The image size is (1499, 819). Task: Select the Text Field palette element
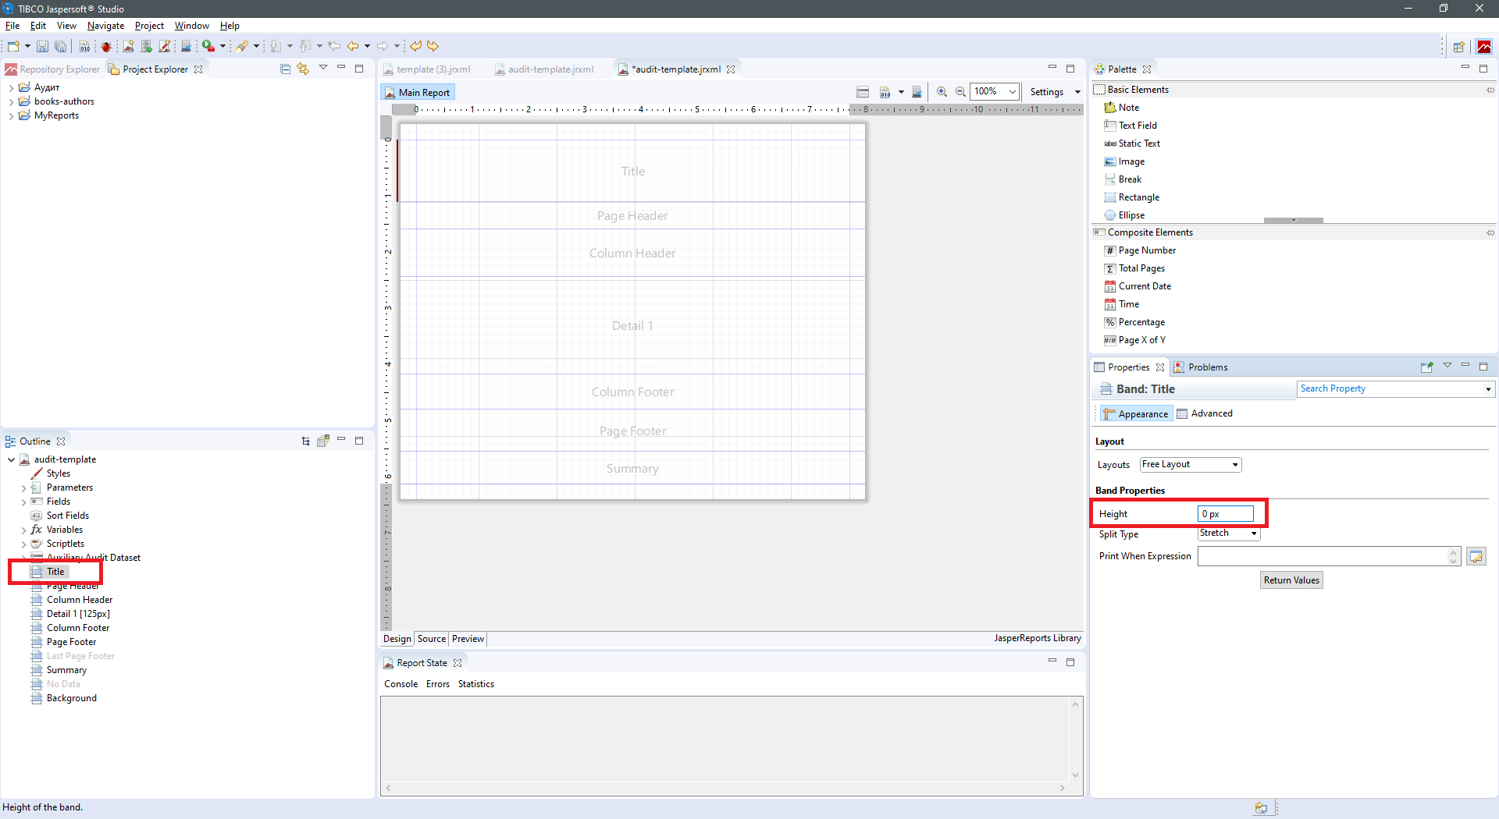(x=1137, y=126)
